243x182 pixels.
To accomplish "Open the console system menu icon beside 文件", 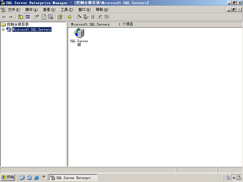I will (x=3, y=10).
